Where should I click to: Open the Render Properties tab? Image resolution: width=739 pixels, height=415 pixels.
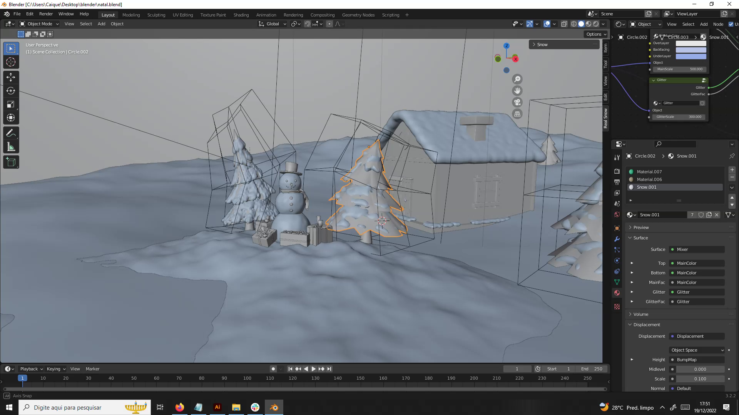617,171
